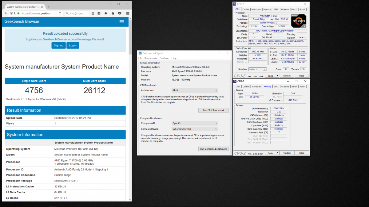This screenshot has height=207, width=369.
Task: Open the Help menu in Geekbench 4
Action: point(174,58)
